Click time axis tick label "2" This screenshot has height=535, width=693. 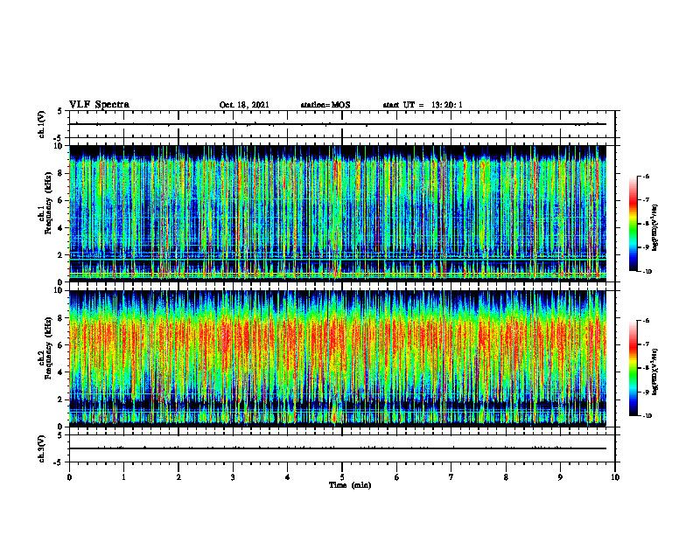click(178, 477)
